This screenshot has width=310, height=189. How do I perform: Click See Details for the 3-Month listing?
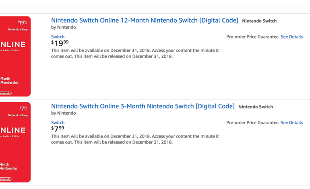click(x=291, y=123)
